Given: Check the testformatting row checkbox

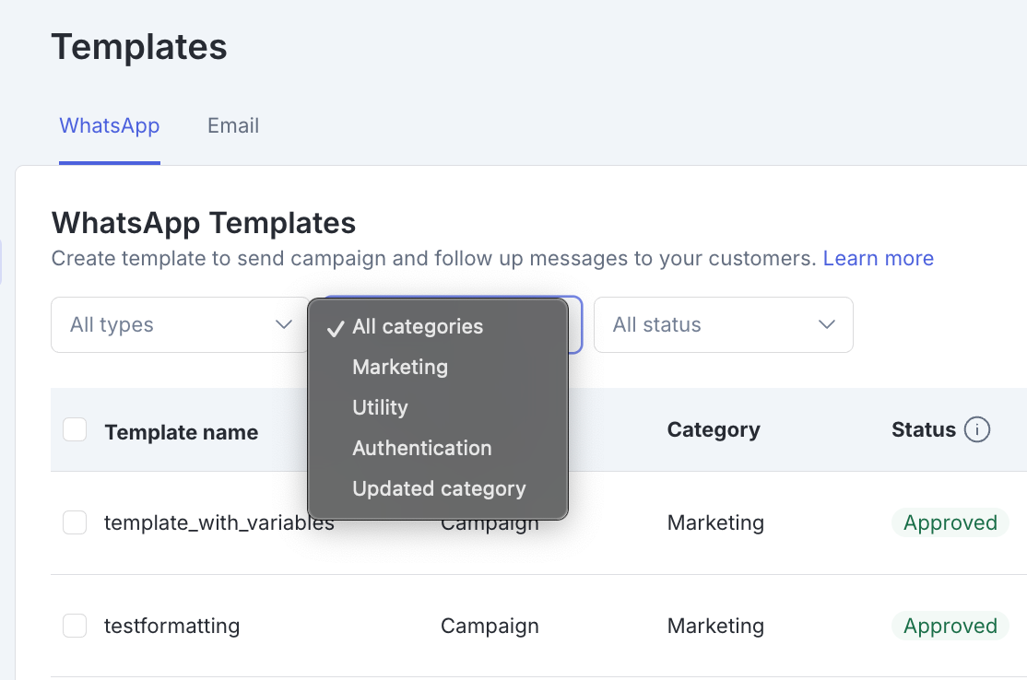Looking at the screenshot, I should point(75,626).
